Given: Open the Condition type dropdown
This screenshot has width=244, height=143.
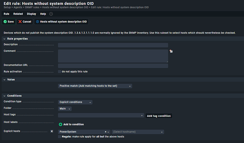Looking at the screenshot, I should coord(75,102).
